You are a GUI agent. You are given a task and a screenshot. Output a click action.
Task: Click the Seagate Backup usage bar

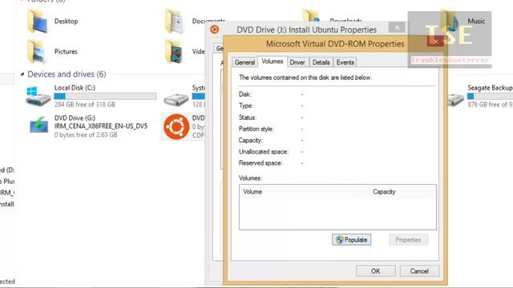click(490, 96)
